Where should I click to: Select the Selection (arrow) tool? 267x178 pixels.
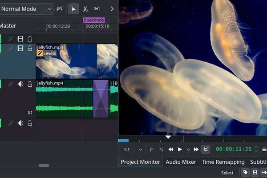tap(74, 9)
